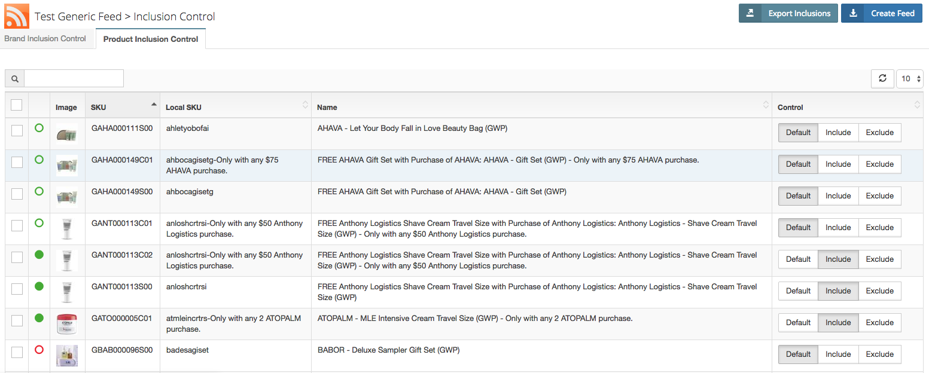Click Include for GANT000113C01 row
This screenshot has width=929, height=373.
pos(838,228)
